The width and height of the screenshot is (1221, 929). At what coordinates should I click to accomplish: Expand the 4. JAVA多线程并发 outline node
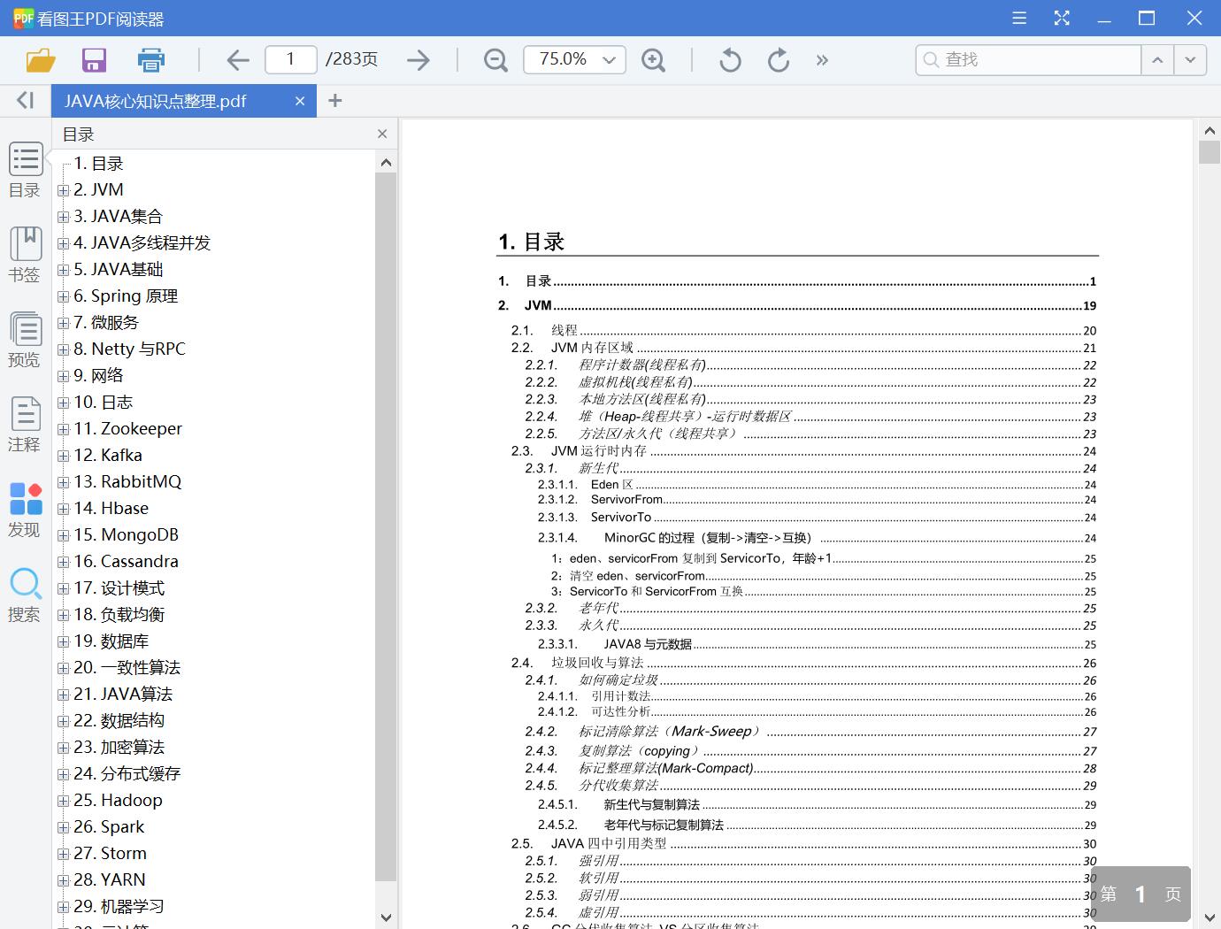pos(63,243)
